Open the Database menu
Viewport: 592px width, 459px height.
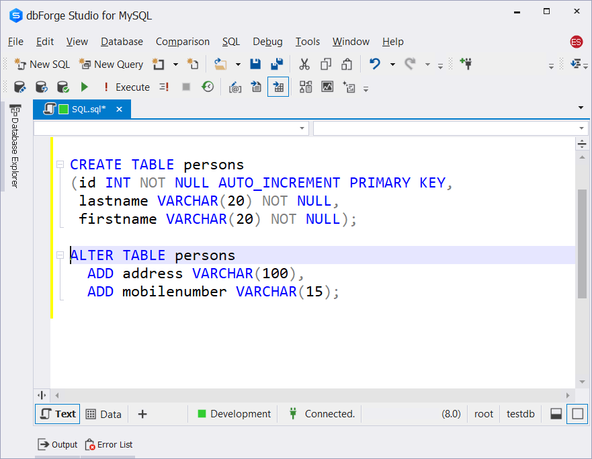(122, 42)
